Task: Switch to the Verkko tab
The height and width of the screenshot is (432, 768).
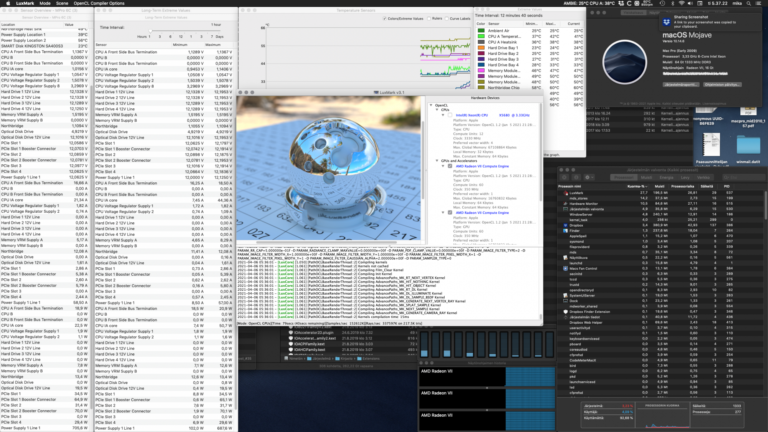Action: click(703, 177)
